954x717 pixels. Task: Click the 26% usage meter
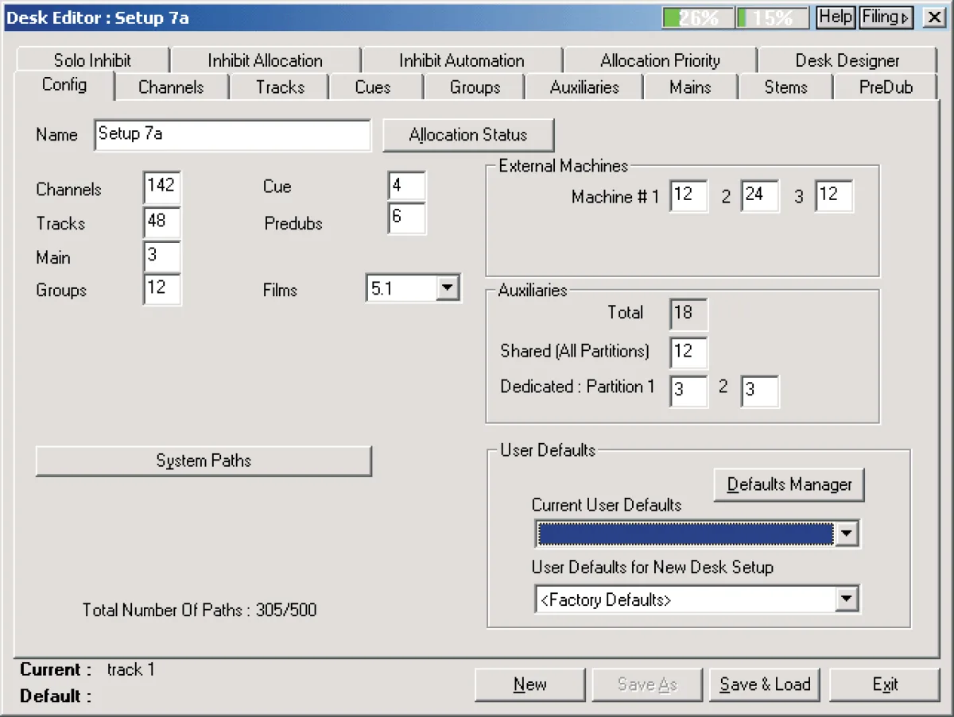698,17
